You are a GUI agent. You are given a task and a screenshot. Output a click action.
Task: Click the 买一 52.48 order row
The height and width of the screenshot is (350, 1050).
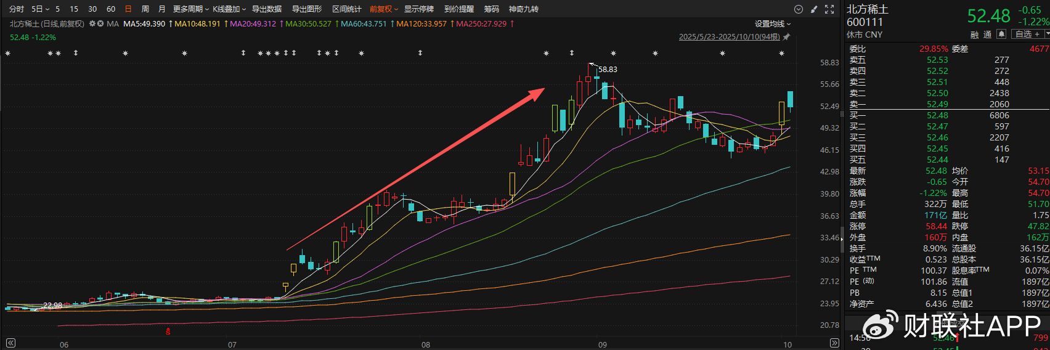[947, 115]
